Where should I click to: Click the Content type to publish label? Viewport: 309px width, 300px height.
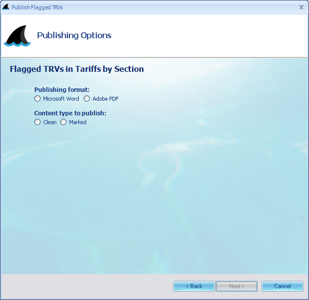70,113
